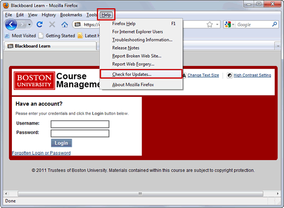Click the scroll right arrow
Screen dimensions: 284x208
278,194
